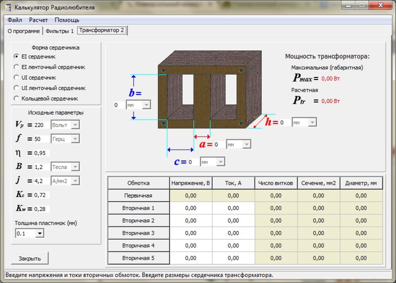Choose UI сердечник core shape
Image resolution: width=396 pixels, height=283 pixels.
point(16,78)
